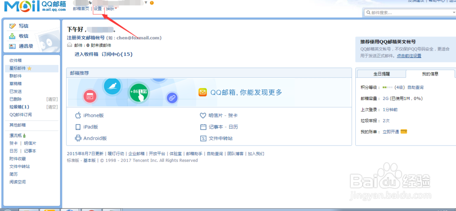
Task: Click the orange envelope icon by QQ邮箱 slogan
Action: [202, 92]
